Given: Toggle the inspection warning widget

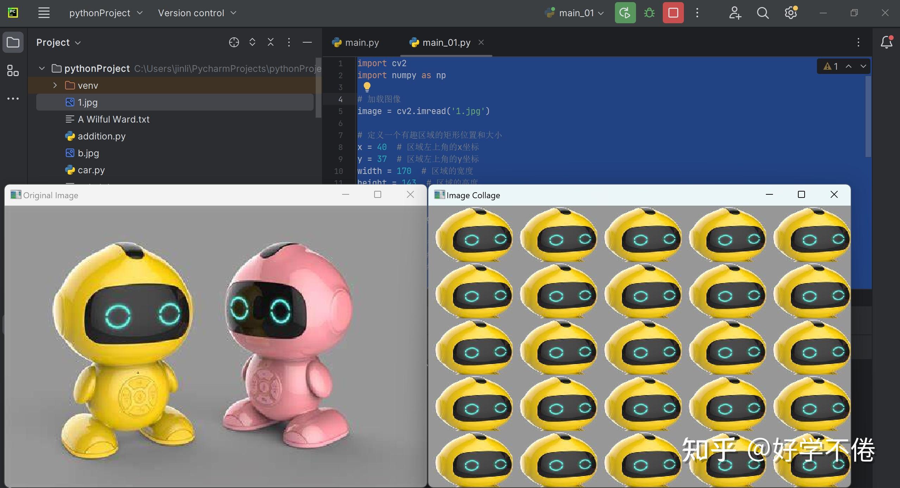Looking at the screenshot, I should [831, 66].
